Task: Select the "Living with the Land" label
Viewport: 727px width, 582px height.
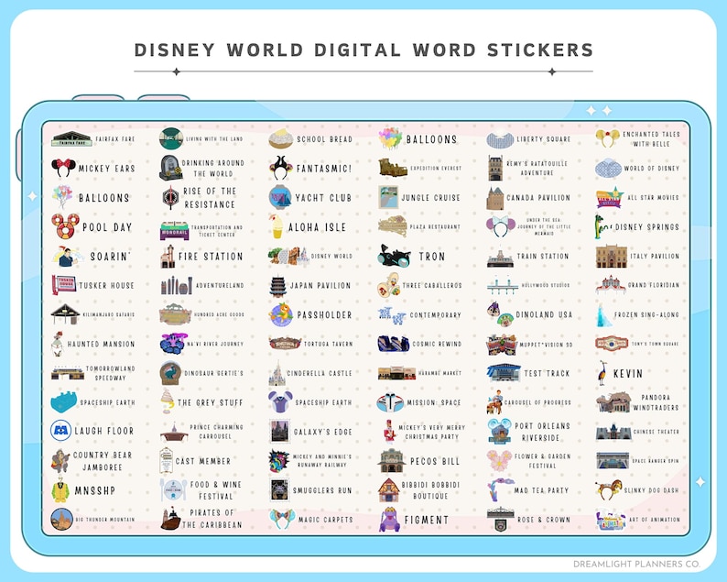Action: [214, 138]
